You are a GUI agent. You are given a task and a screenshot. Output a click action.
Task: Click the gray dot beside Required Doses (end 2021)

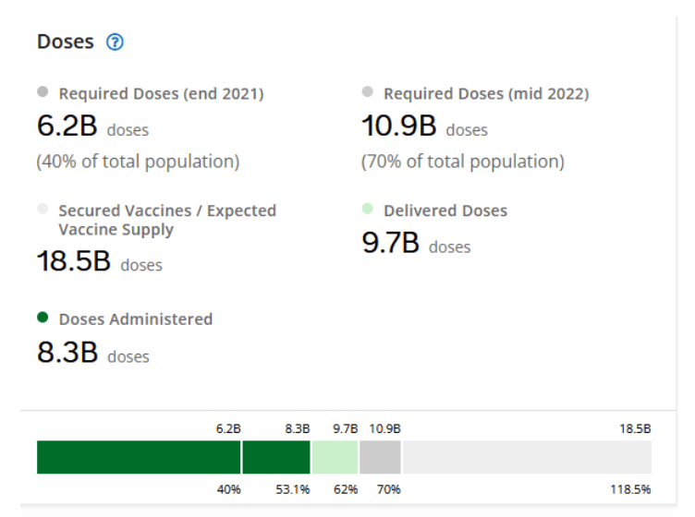click(x=43, y=92)
